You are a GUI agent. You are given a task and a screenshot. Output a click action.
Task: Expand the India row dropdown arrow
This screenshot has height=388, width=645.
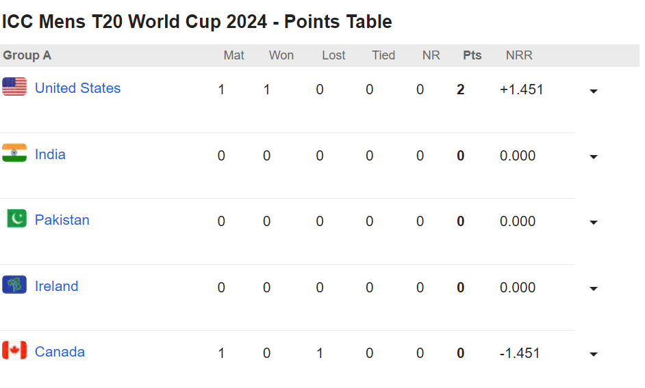(593, 157)
